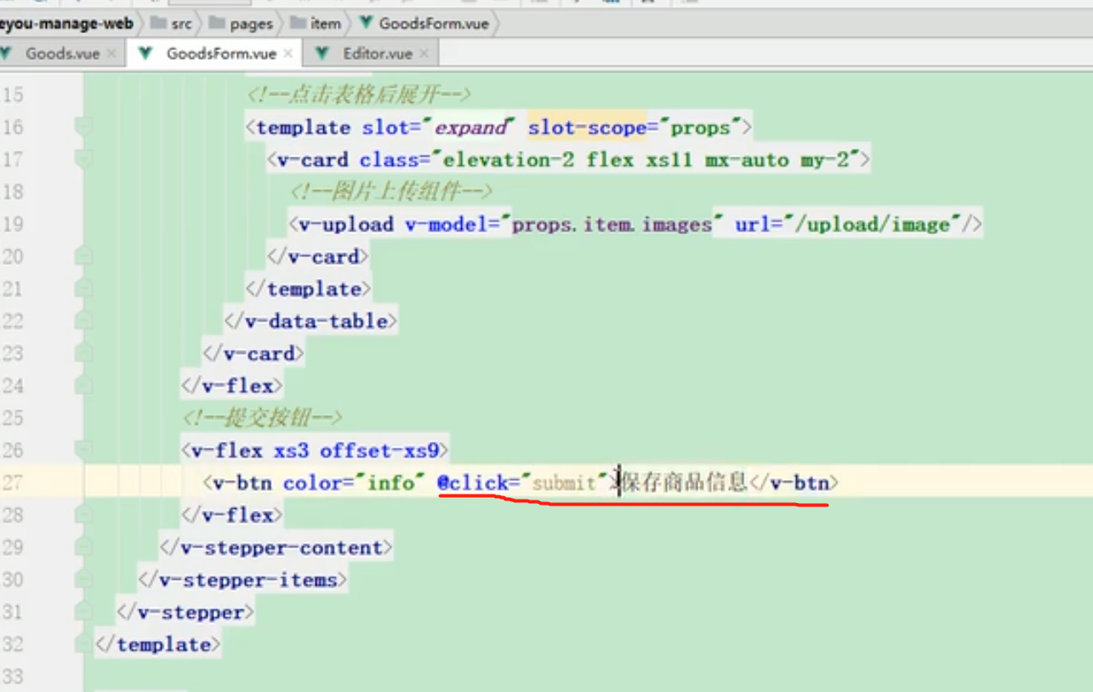Click the "submit" handler value
This screenshot has width=1093, height=692.
coord(565,483)
